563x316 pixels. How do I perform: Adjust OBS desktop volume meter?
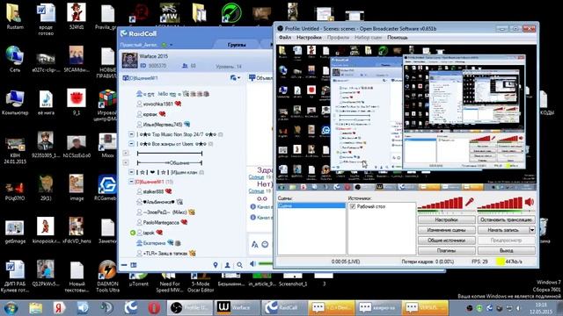tap(501, 204)
